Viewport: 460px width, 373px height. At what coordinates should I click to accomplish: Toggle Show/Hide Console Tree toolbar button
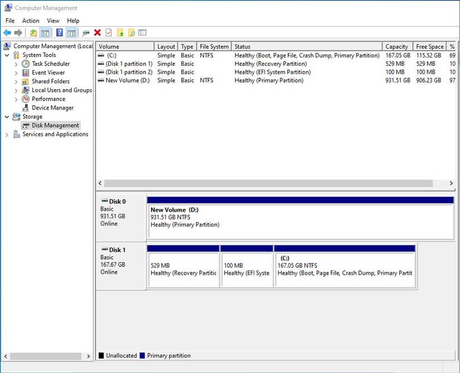click(x=45, y=33)
